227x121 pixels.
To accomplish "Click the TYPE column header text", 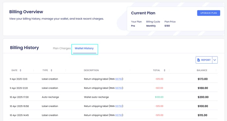I will coord(45,70).
